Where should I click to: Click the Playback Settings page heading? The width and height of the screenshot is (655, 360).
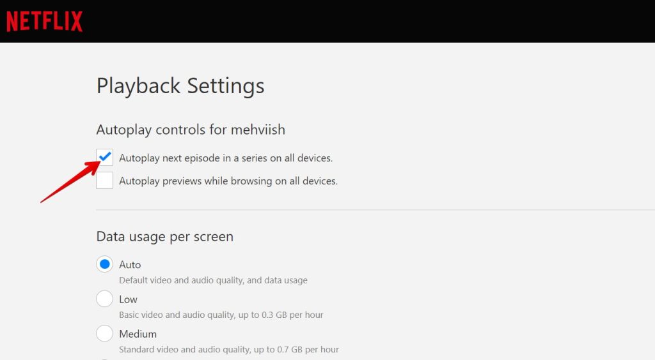(180, 86)
